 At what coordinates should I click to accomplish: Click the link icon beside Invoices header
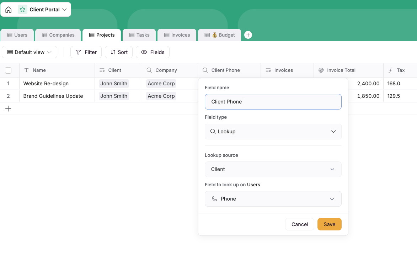pos(268,70)
